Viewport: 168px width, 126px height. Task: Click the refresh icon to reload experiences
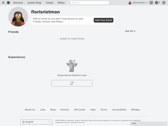tap(72, 83)
